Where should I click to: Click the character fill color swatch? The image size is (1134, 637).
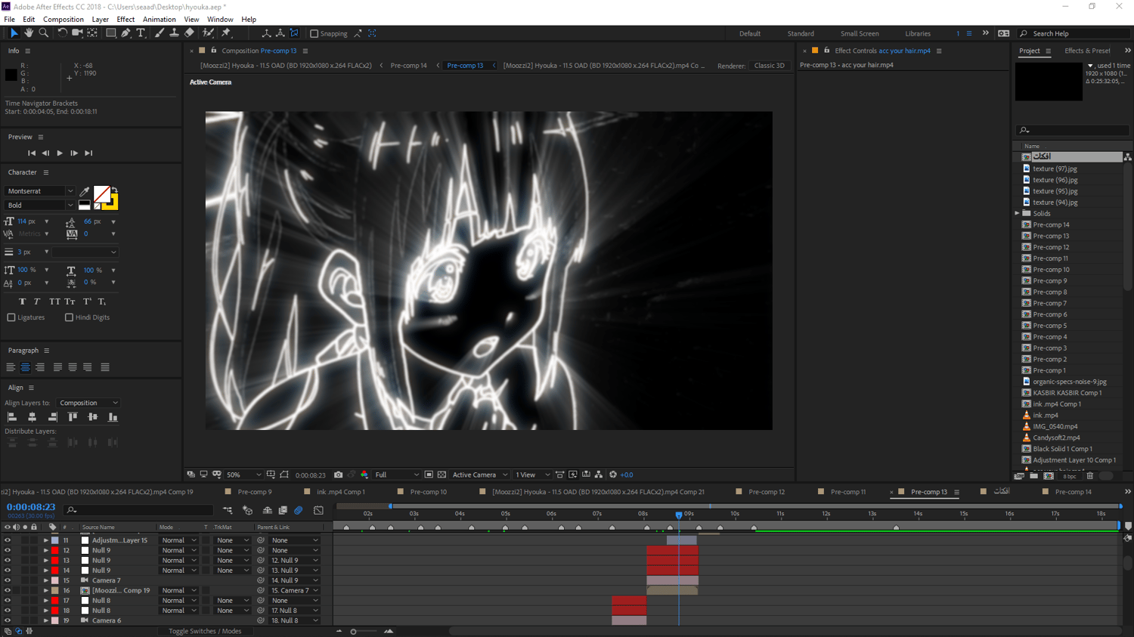tap(101, 194)
